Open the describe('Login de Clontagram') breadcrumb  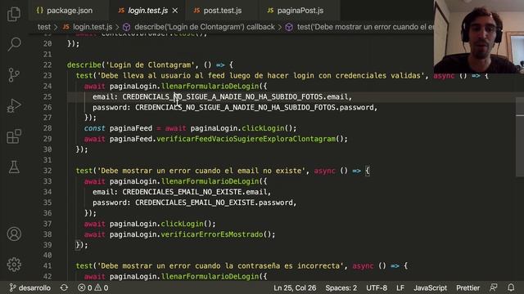(199, 27)
